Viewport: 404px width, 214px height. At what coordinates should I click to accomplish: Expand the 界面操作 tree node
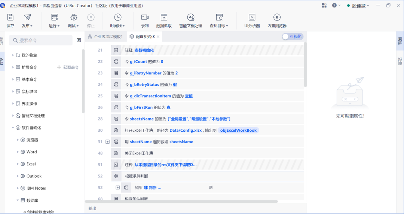click(13, 104)
